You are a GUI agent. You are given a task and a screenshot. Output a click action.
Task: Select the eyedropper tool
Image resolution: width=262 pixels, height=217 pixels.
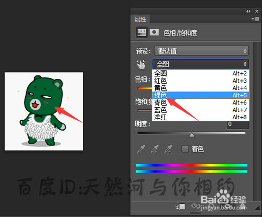point(141,149)
